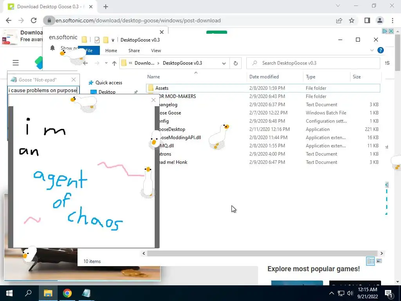Click the AdChoices triangle icon
Screen dimensions: 401x301
coord(385,31)
